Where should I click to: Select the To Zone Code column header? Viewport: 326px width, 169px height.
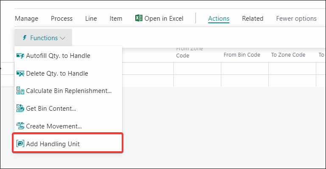tap(288, 55)
